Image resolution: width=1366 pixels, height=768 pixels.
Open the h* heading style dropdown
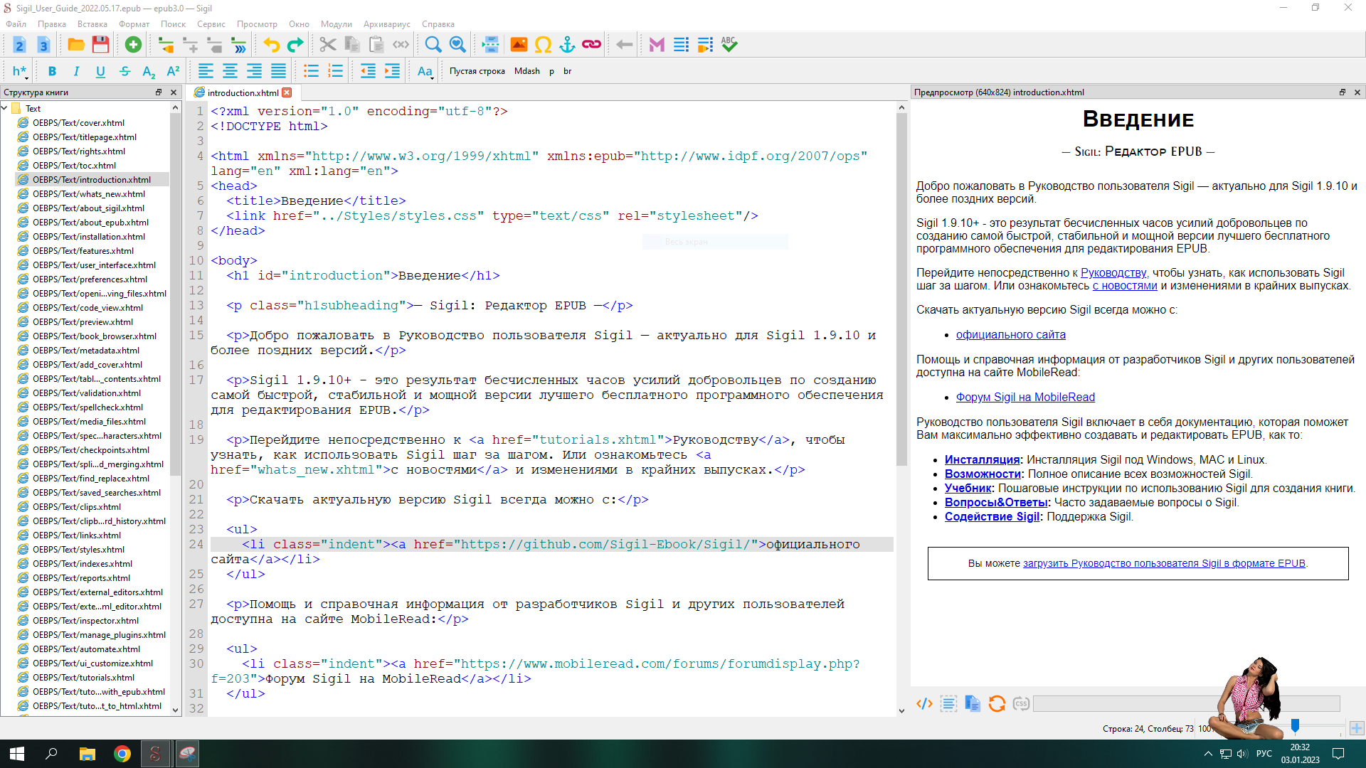(x=20, y=71)
